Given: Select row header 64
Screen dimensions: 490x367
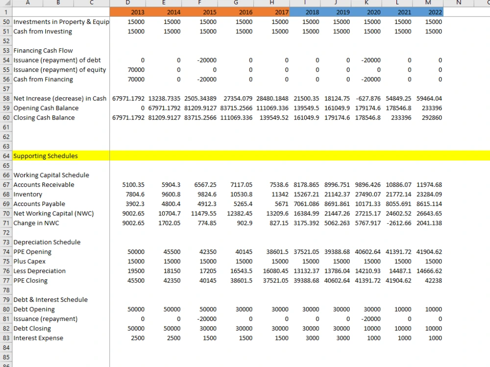Looking at the screenshot, I should (6, 156).
